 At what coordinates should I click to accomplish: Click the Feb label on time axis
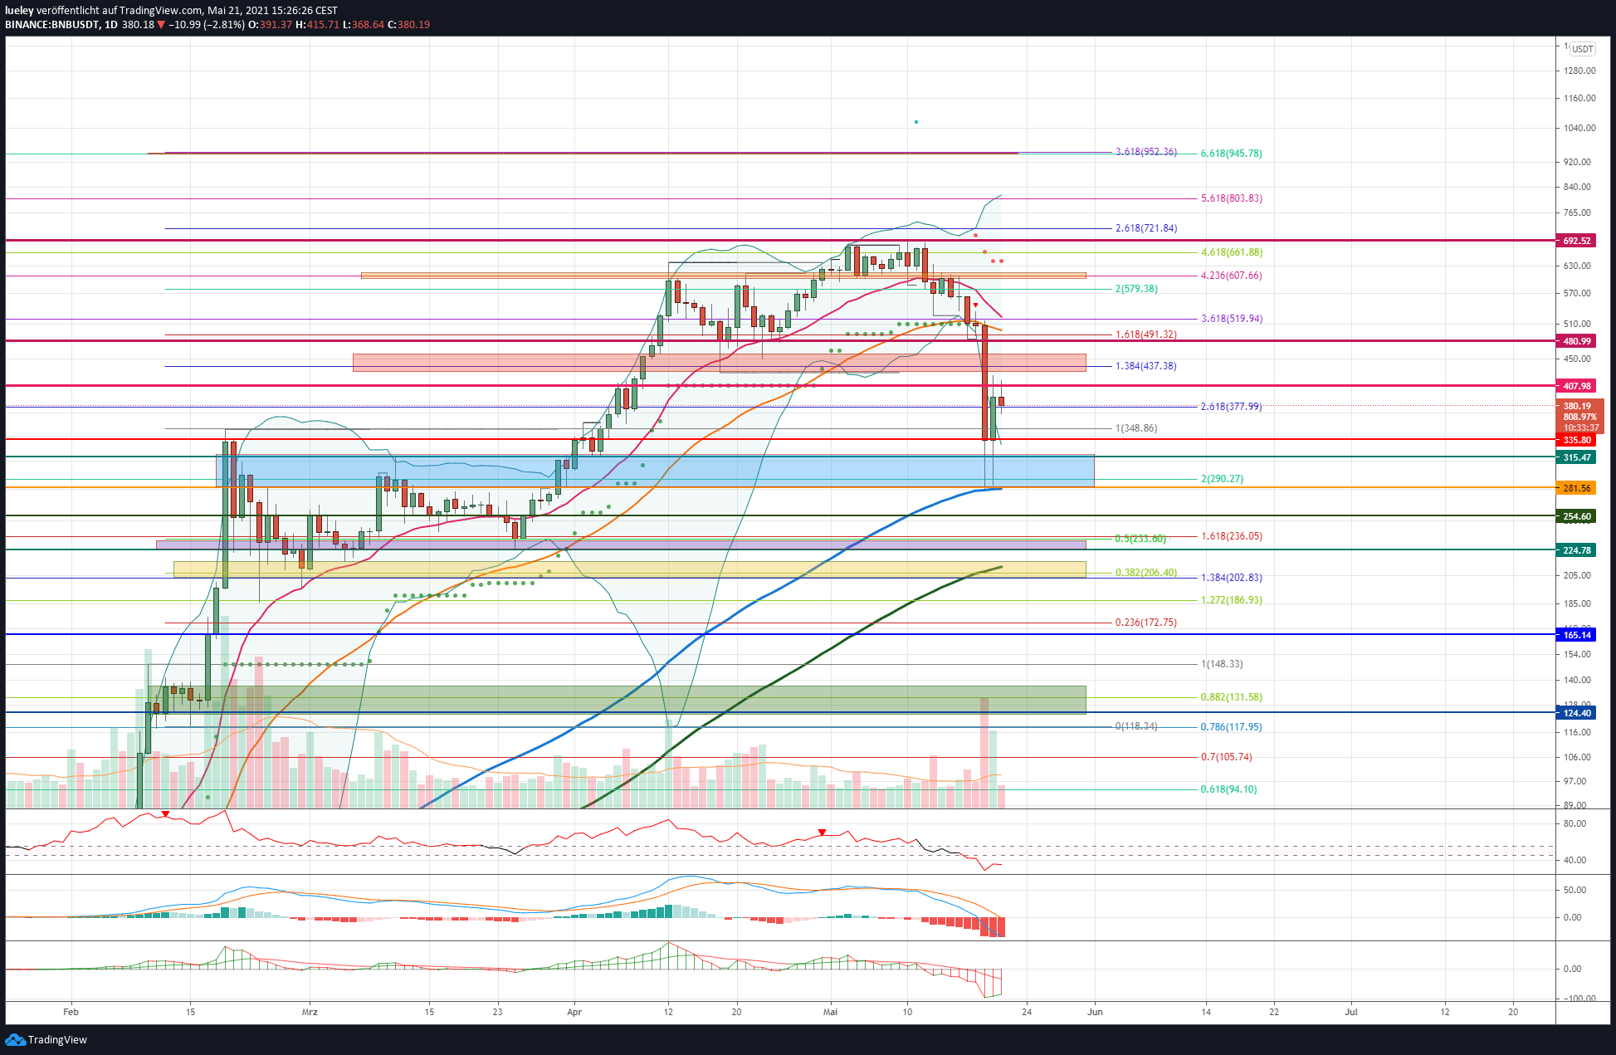pos(71,1012)
